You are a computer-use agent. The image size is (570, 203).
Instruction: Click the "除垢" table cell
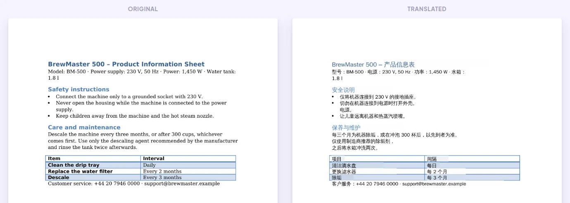[x=377, y=178]
